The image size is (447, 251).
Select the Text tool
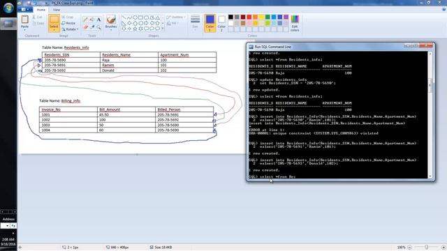pyautogui.click(x=98, y=20)
